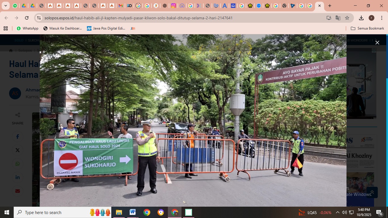This screenshot has height=218, width=388.
Task: Open the Semua Bookmark folder
Action: [368, 28]
